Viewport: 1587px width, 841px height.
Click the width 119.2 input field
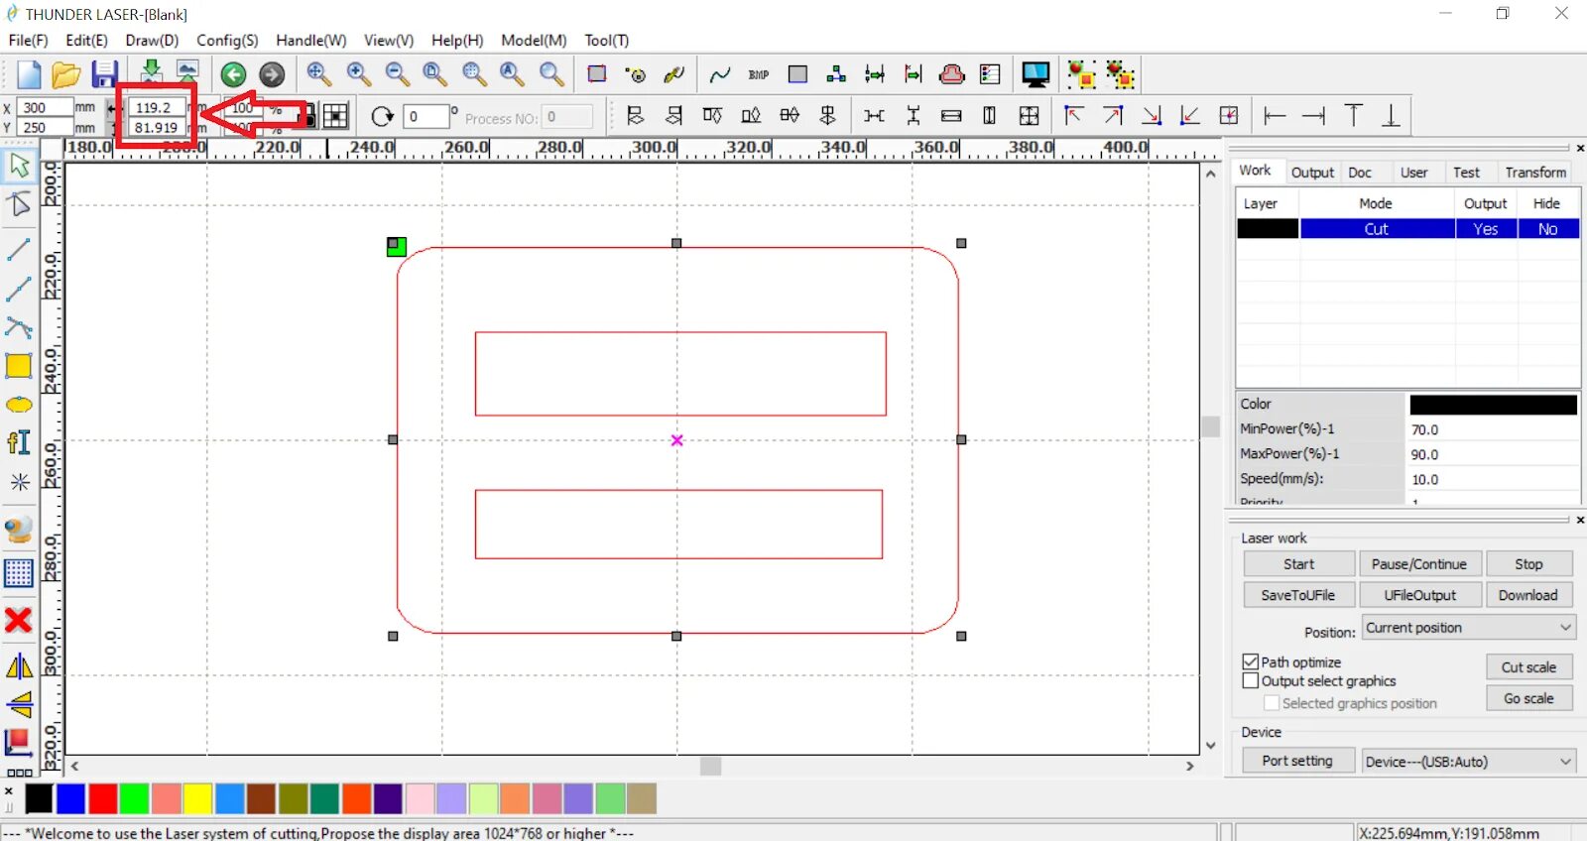[158, 107]
